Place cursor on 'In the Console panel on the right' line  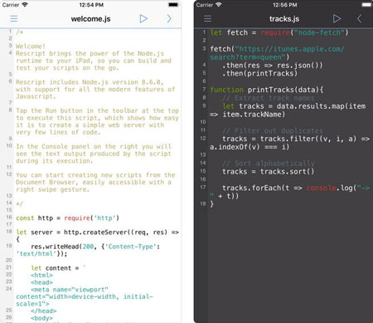point(94,146)
